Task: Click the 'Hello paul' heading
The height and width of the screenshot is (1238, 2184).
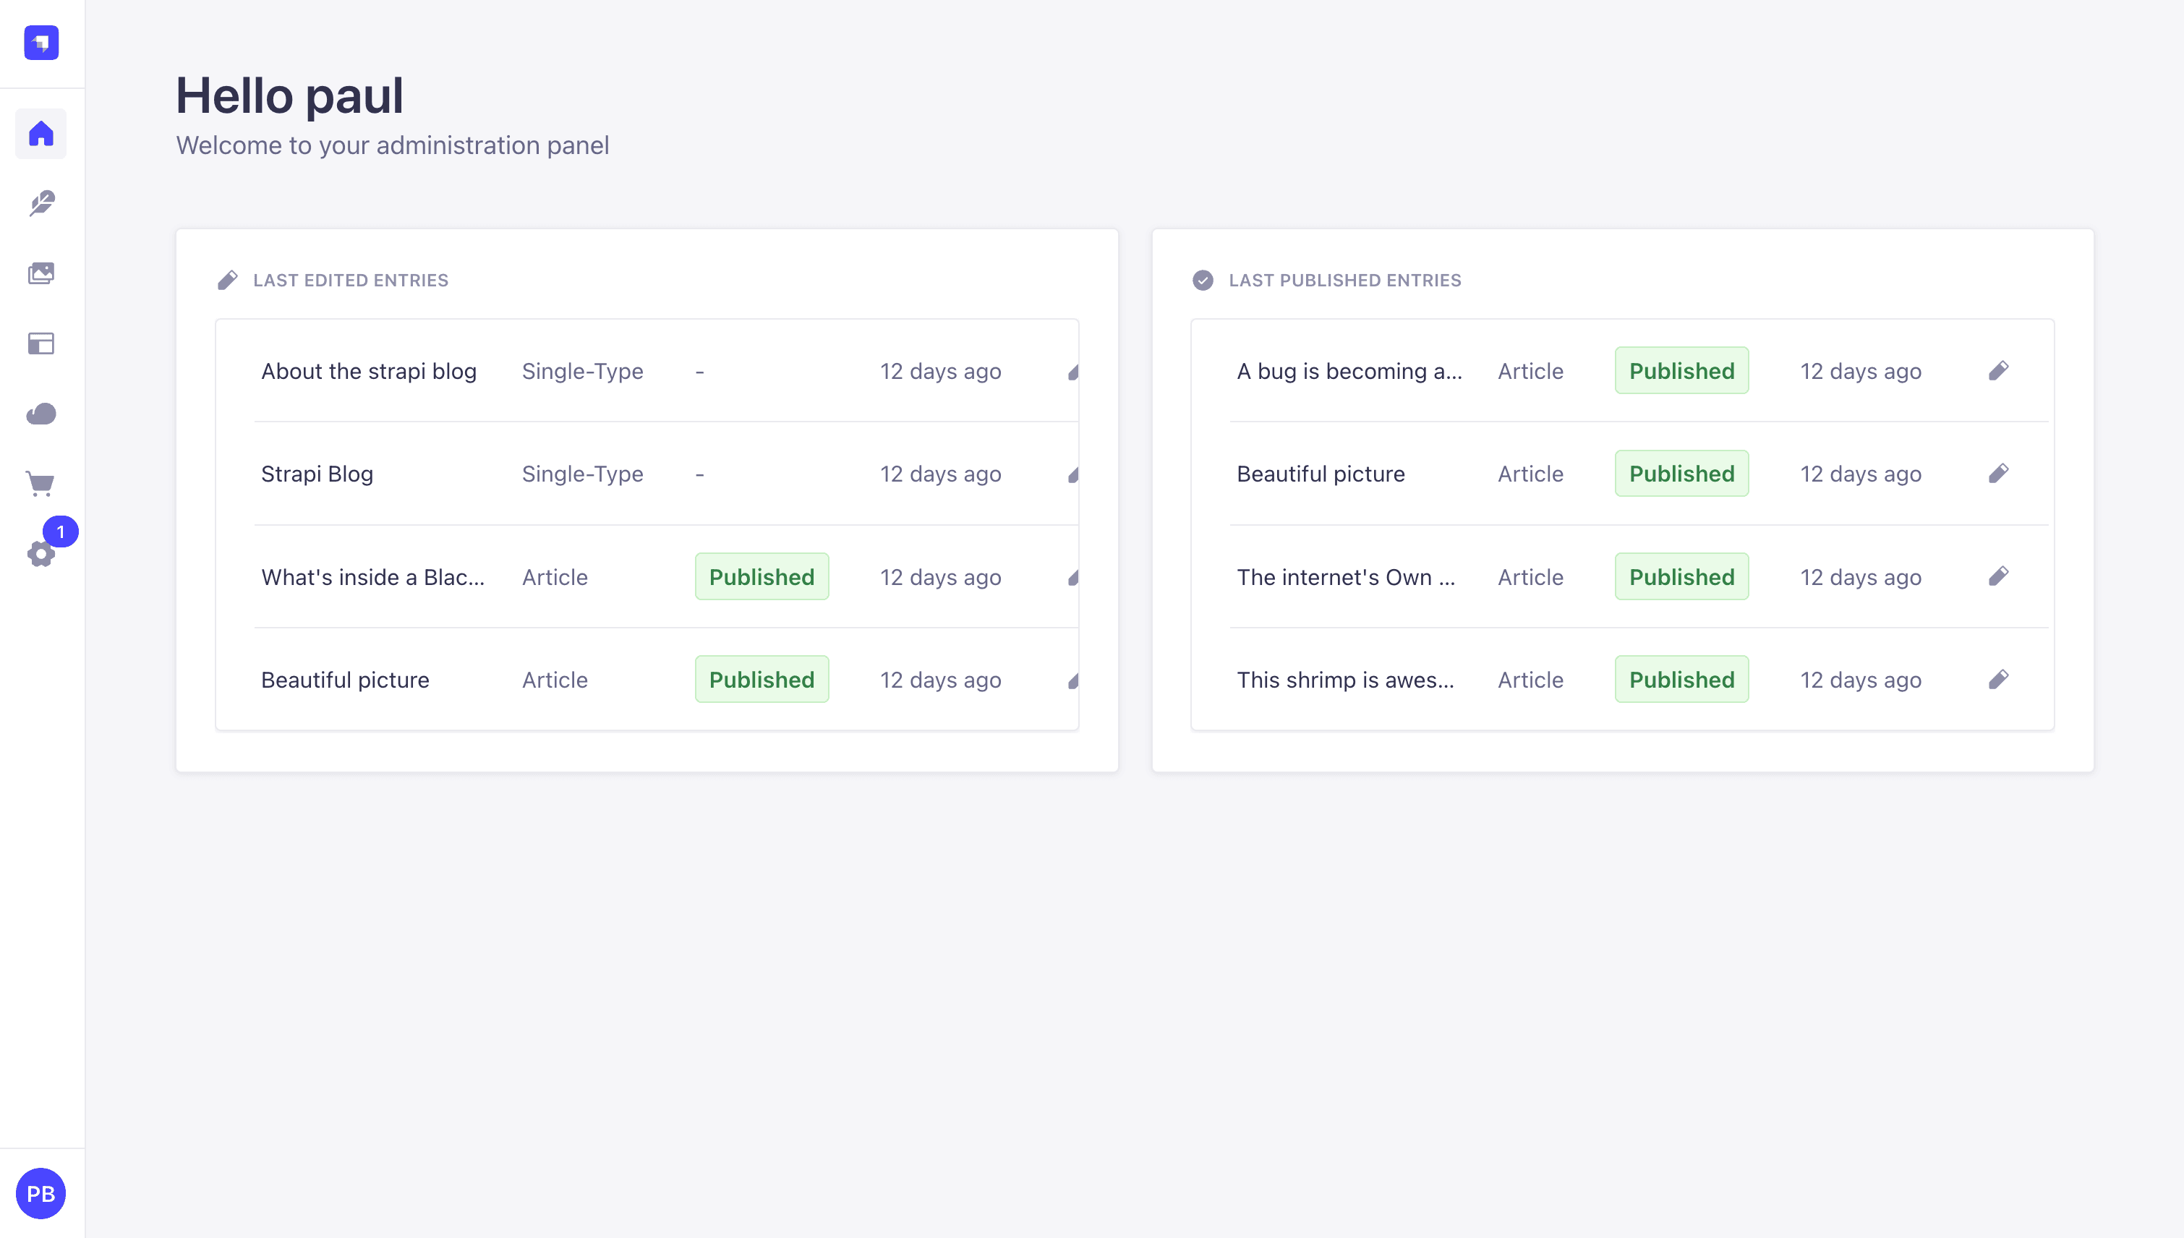Action: point(289,95)
